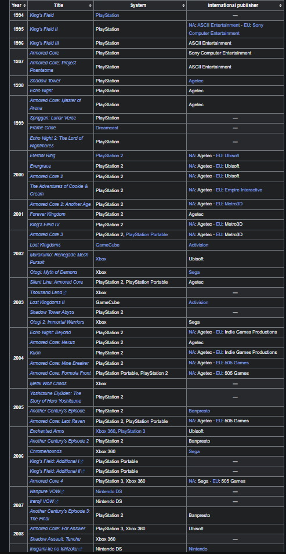Viewport: 286px width, 554px height.
Task: Open the King's Field II article
Action: pyautogui.click(x=44, y=30)
